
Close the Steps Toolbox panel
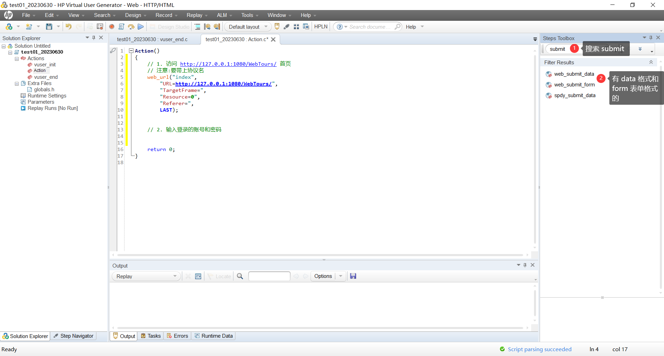coord(658,38)
